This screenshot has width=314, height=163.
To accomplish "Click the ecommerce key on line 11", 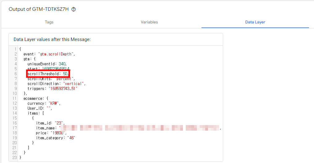I will coord(33,99).
